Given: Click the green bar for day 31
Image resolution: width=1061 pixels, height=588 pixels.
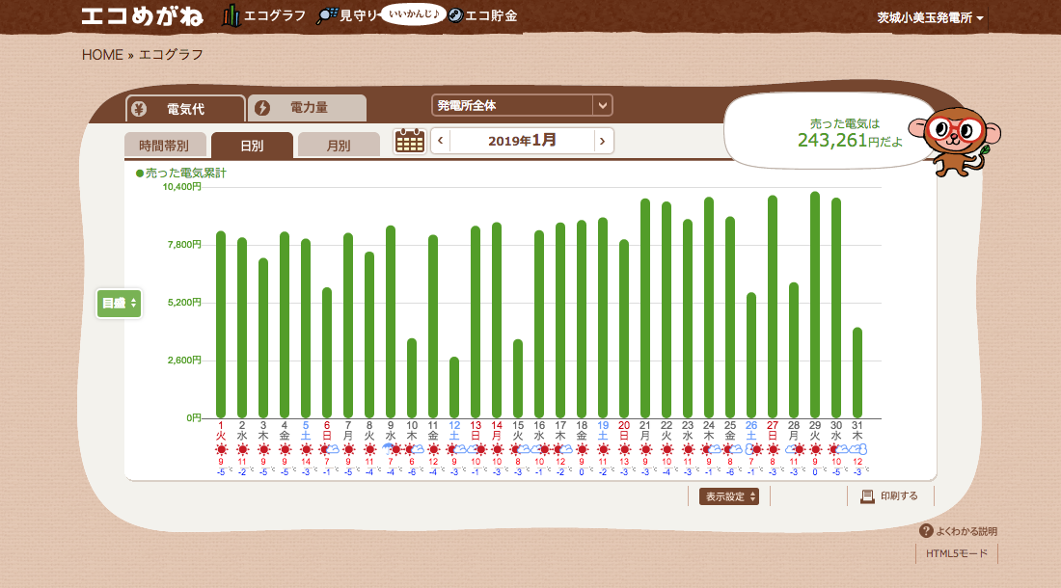Looking at the screenshot, I should click(x=857, y=372).
